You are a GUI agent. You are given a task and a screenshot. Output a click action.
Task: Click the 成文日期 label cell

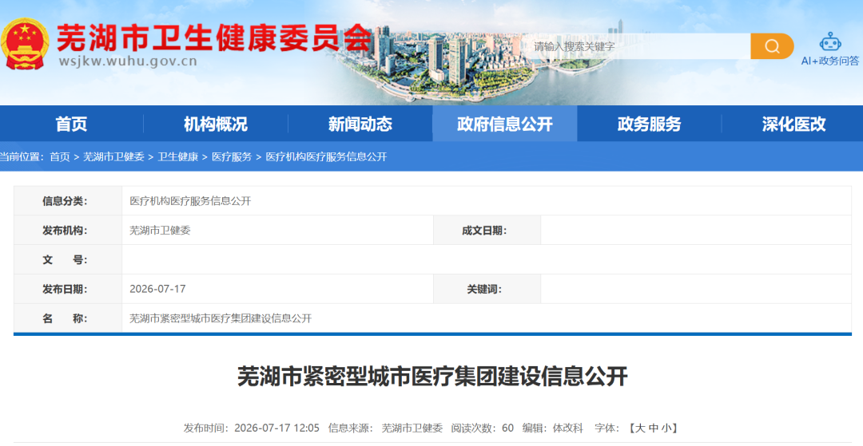point(487,230)
